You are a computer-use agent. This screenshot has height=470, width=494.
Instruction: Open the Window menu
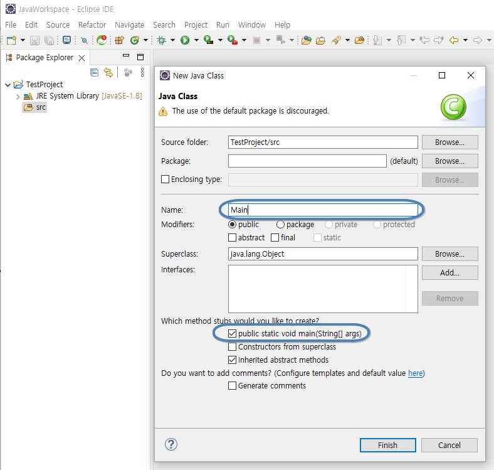pyautogui.click(x=252, y=25)
